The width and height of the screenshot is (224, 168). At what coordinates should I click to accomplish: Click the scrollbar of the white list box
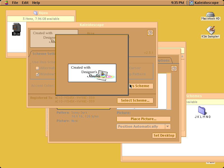point(169,91)
